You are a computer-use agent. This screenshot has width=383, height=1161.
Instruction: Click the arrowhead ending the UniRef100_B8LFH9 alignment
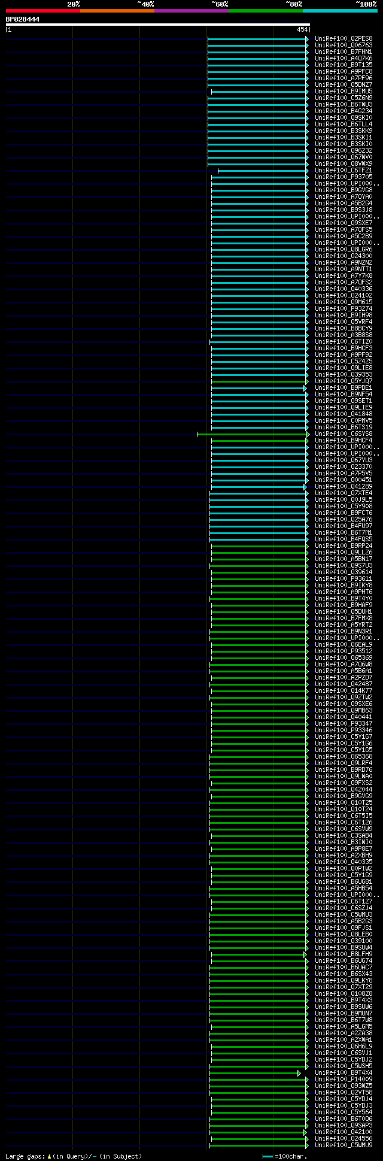[305, 954]
